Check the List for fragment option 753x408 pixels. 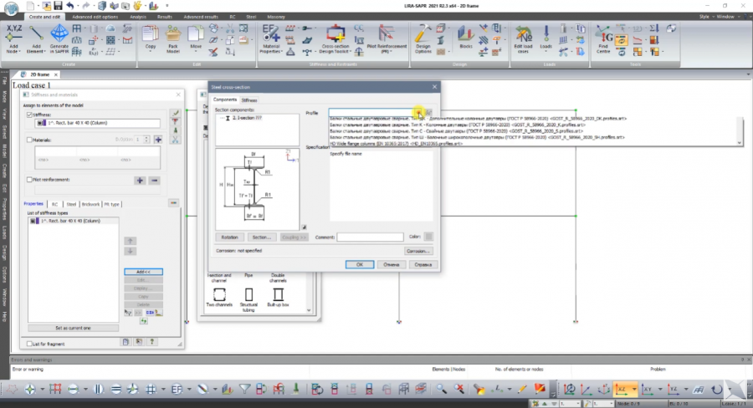[30, 344]
